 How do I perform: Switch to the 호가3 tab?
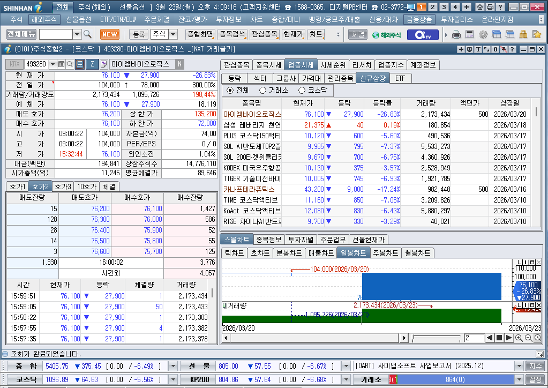[x=63, y=186]
